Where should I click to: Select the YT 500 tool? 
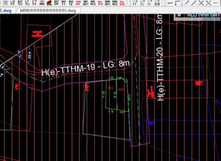pos(157,3)
